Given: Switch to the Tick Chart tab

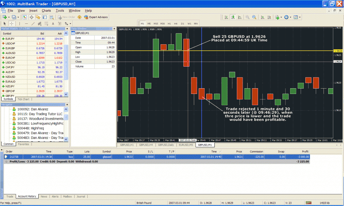Looking at the screenshot, I should pos(23,99).
